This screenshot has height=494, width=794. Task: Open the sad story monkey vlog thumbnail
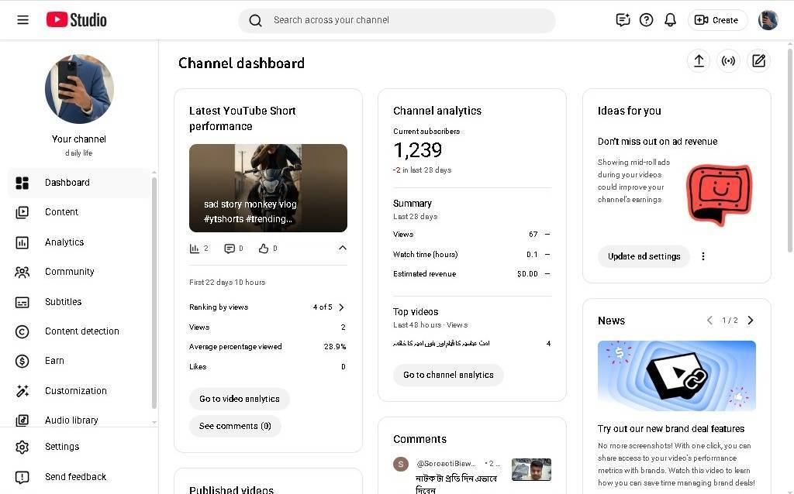tap(268, 188)
